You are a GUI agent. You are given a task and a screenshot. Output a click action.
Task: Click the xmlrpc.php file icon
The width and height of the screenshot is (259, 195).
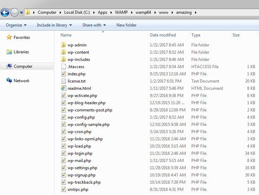64,189
